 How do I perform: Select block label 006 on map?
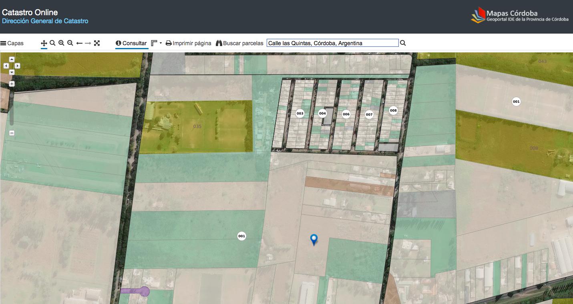point(346,114)
